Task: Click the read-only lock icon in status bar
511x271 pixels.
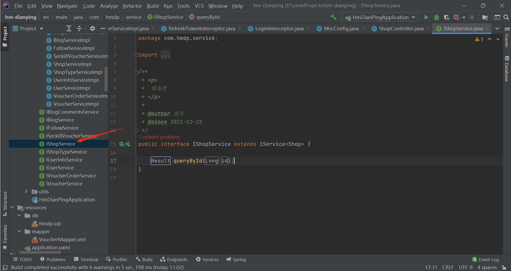Action: click(504, 267)
